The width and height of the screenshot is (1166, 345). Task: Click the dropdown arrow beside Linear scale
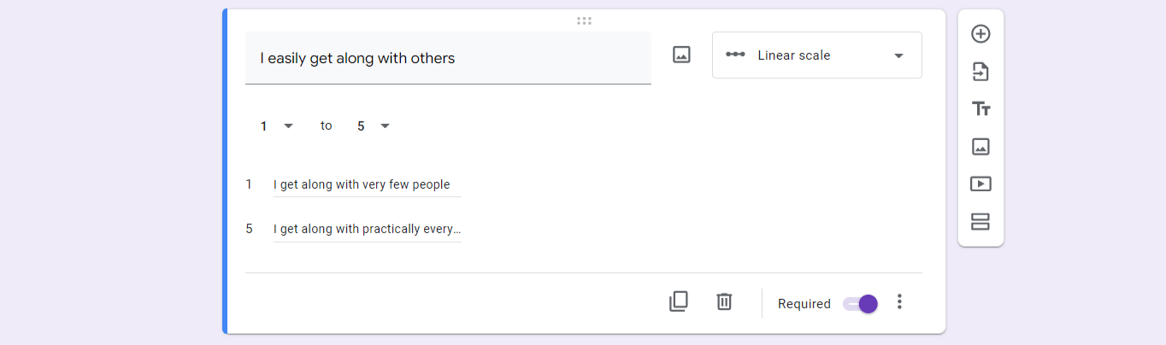[898, 56]
